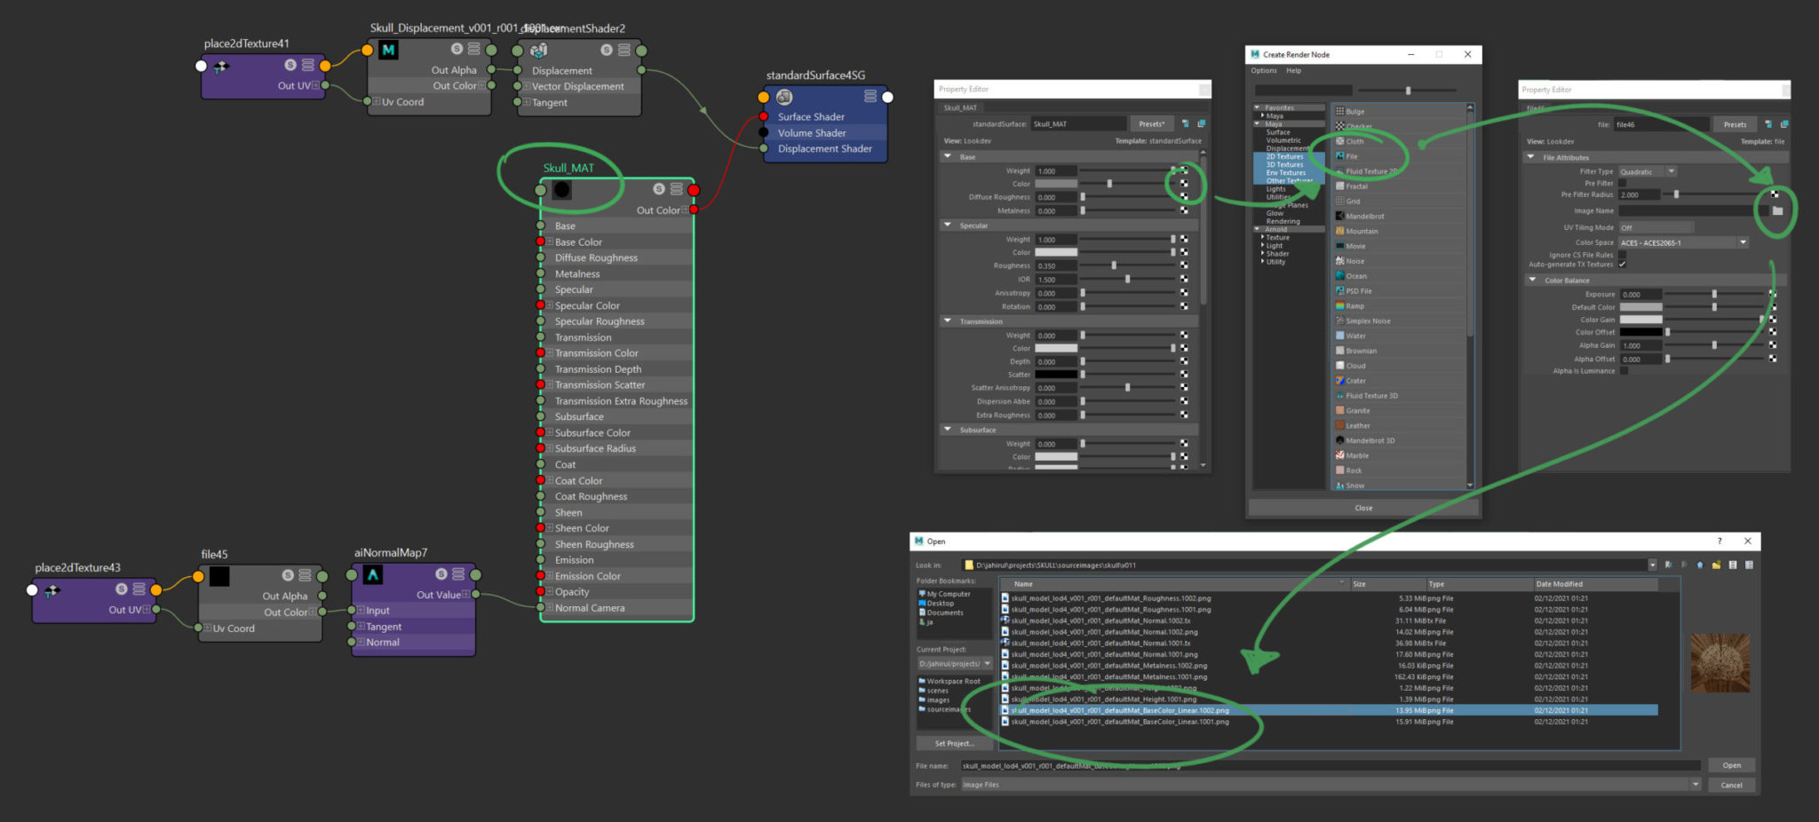Enable the Pre Filter checkbox

pyautogui.click(x=1623, y=183)
